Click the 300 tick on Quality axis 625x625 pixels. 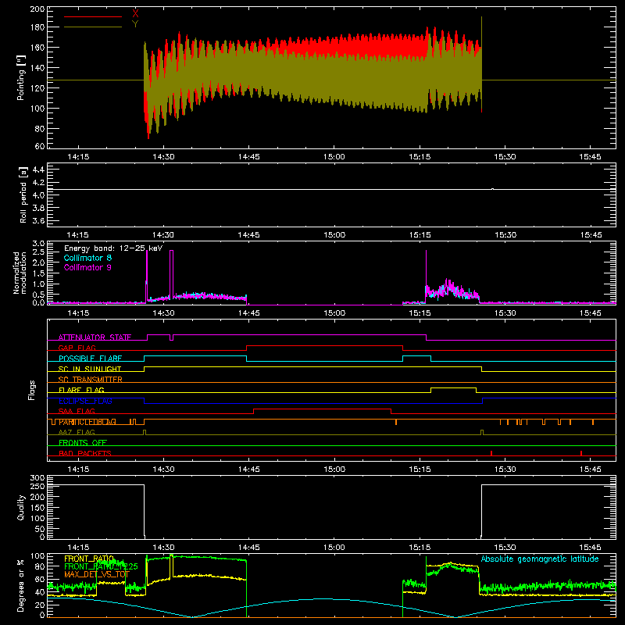click(37, 477)
